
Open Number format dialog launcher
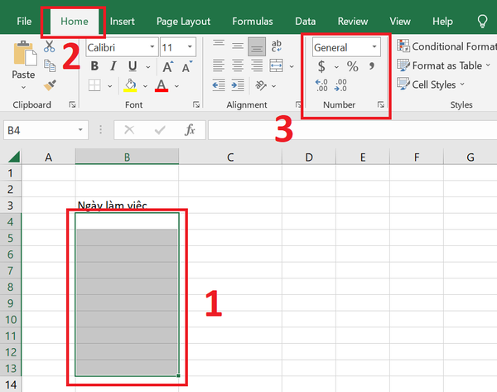381,104
